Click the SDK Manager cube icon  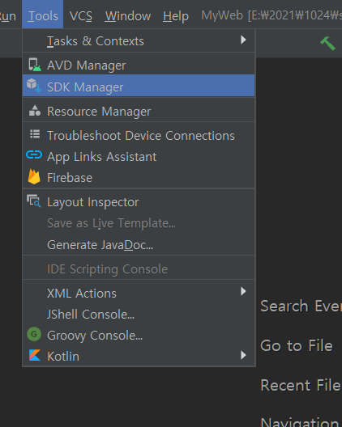pos(34,86)
